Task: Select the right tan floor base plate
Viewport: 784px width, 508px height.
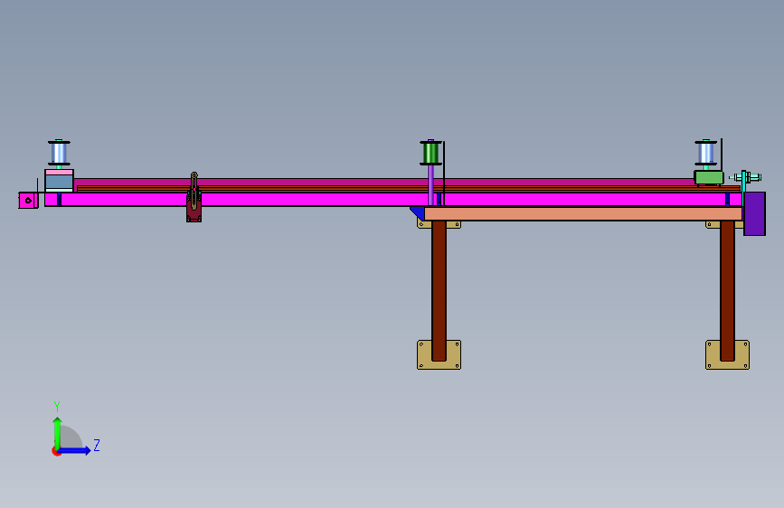Action: tap(728, 355)
